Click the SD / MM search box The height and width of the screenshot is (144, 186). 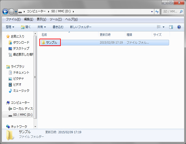point(170,12)
